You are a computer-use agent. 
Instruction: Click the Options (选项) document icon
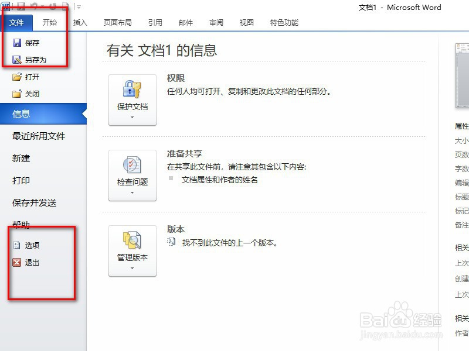[17, 245]
